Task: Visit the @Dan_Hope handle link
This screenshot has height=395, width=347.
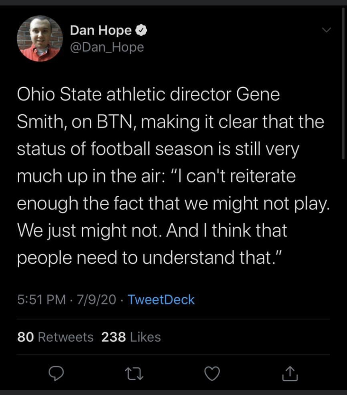Action: [107, 47]
